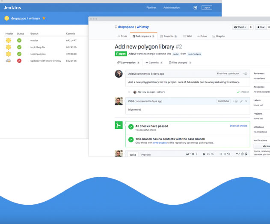Image resolution: width=270 pixels, height=224 pixels.
Task: Open Pipelines in Jenkins header
Action: coord(151,8)
